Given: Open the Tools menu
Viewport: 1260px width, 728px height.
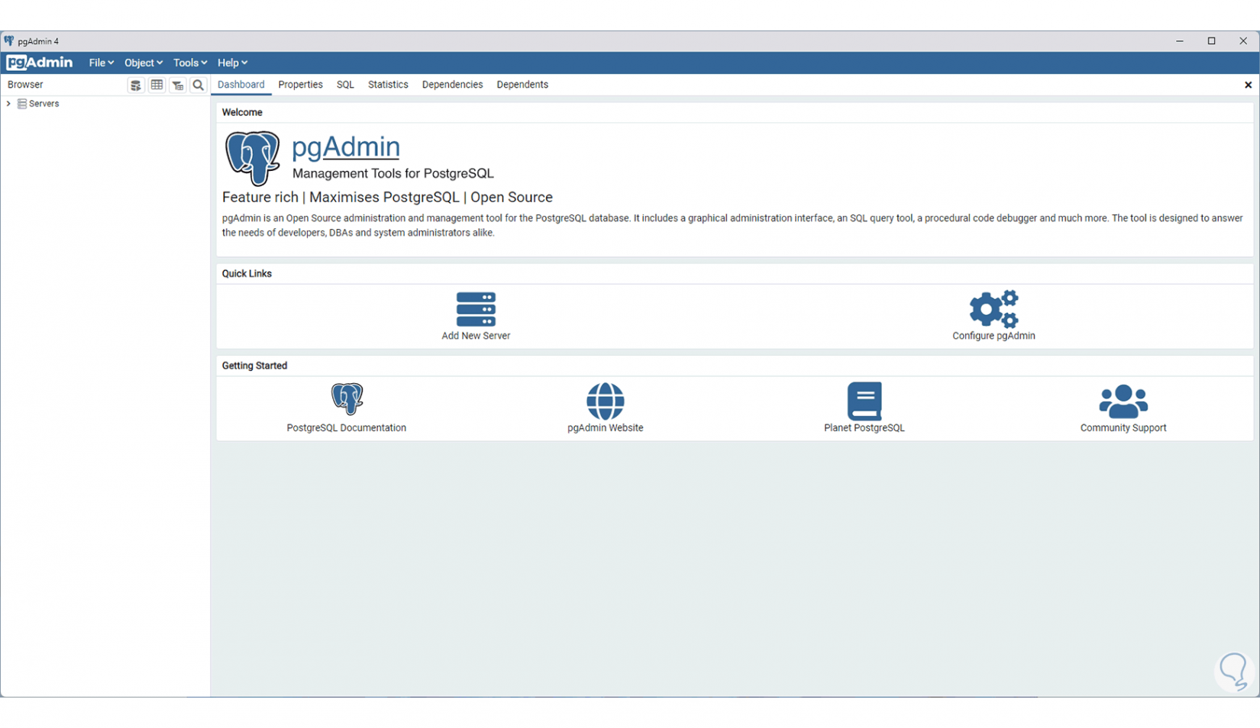Looking at the screenshot, I should point(190,63).
